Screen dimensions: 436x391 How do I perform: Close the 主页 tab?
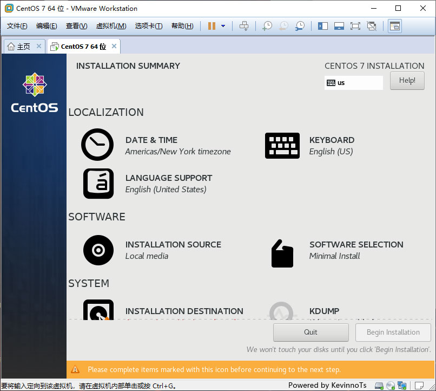click(x=39, y=46)
